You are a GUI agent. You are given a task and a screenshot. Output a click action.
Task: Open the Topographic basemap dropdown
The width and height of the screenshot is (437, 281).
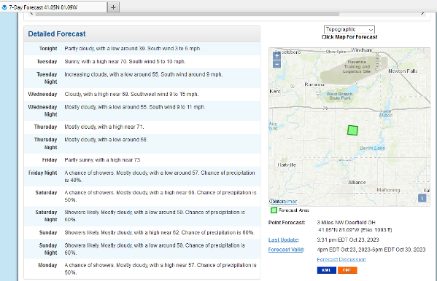[x=349, y=30]
